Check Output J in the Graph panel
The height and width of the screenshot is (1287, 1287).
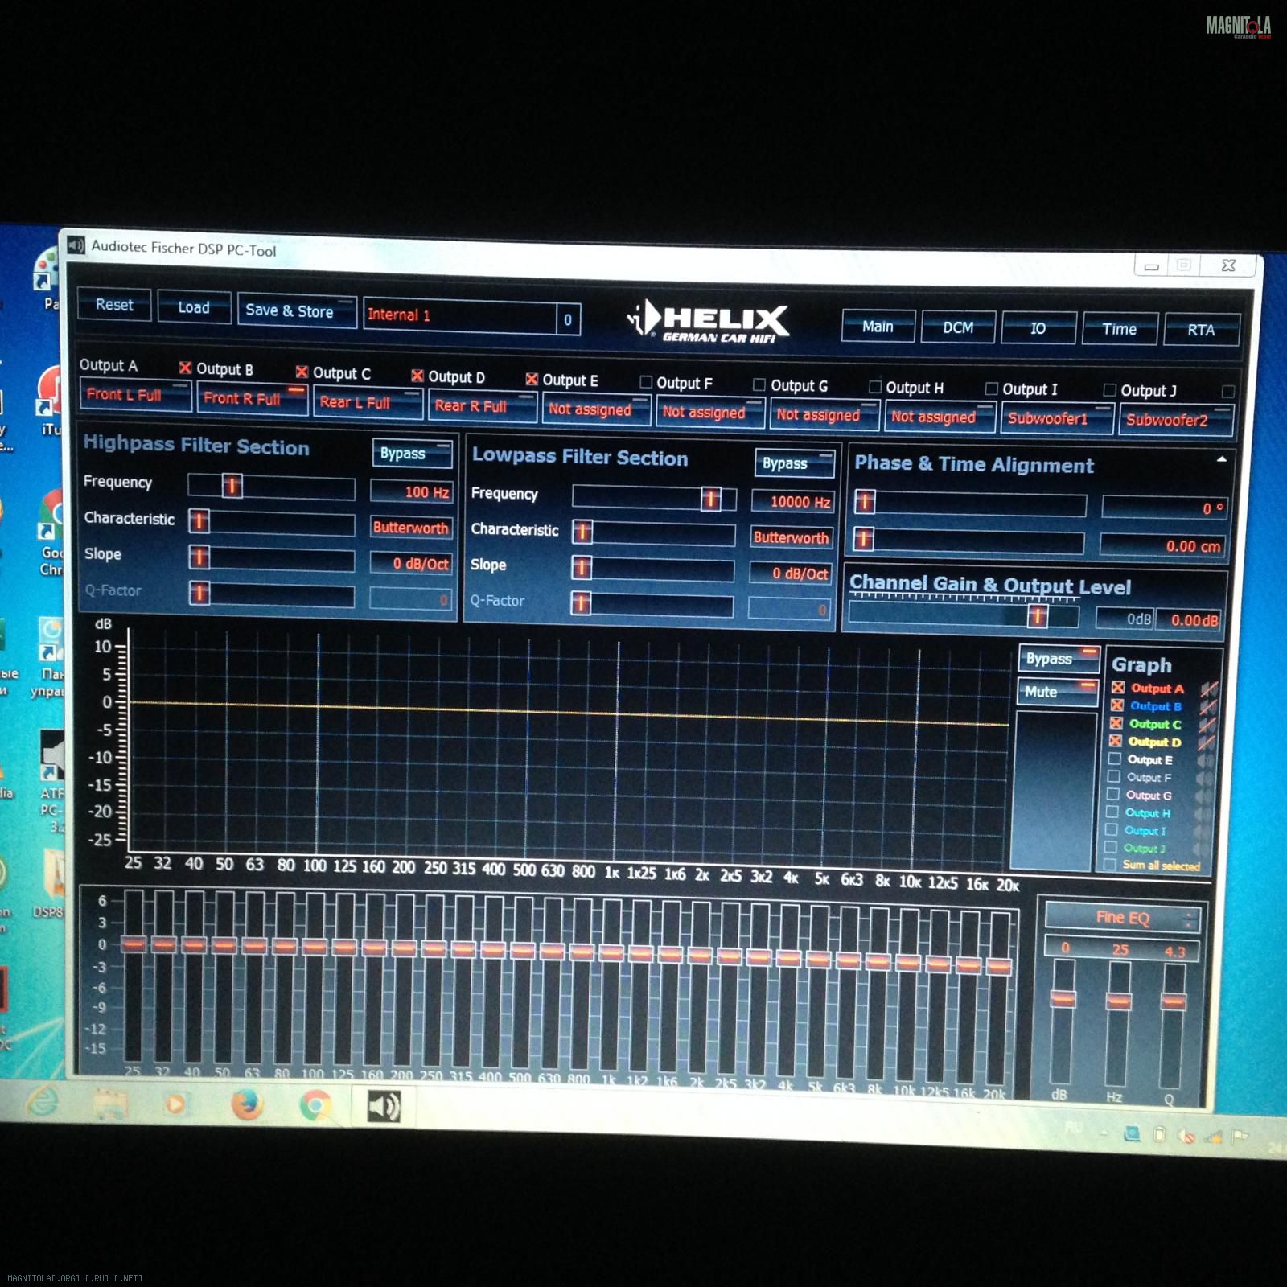[x=1110, y=847]
